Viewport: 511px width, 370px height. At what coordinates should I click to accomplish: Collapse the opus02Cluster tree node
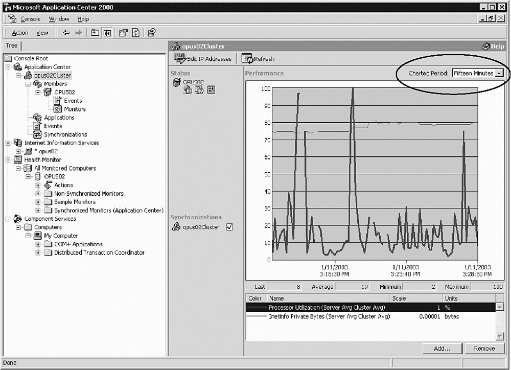click(18, 75)
